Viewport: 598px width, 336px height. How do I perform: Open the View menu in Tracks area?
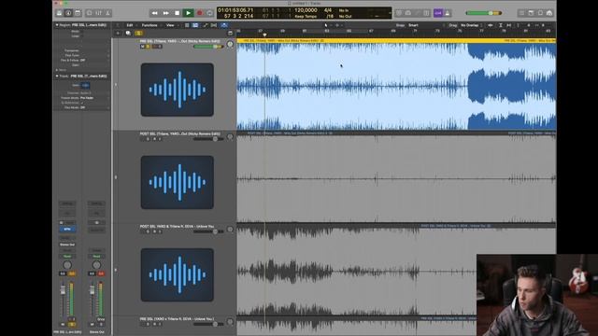(170, 25)
